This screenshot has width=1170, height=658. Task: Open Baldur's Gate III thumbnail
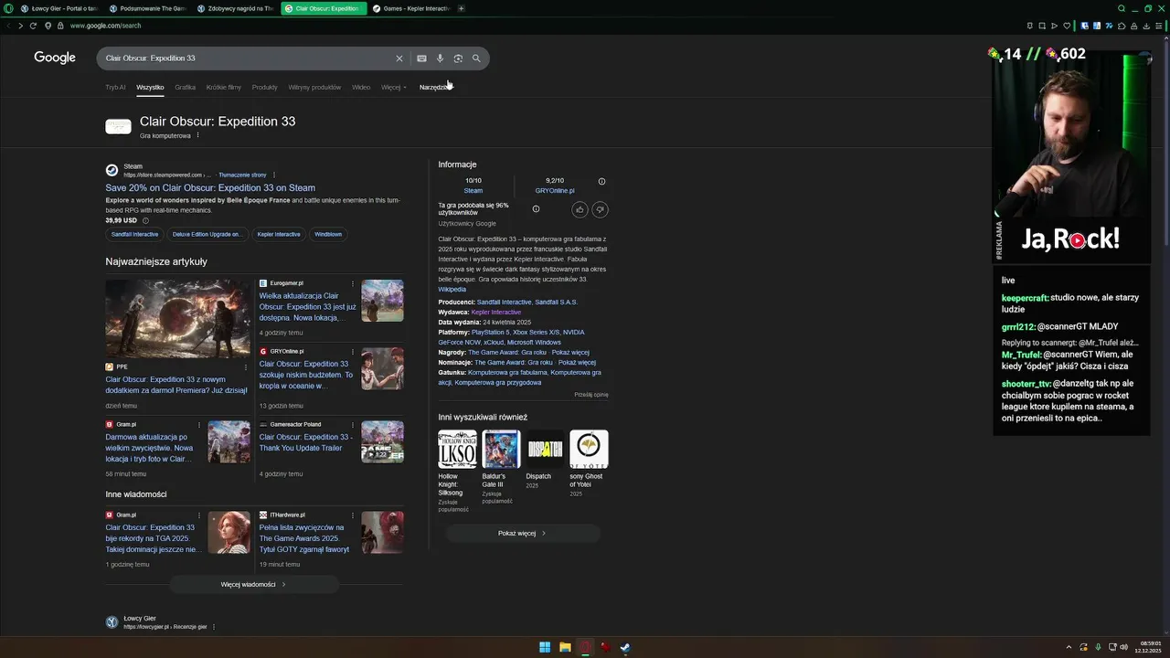(501, 450)
